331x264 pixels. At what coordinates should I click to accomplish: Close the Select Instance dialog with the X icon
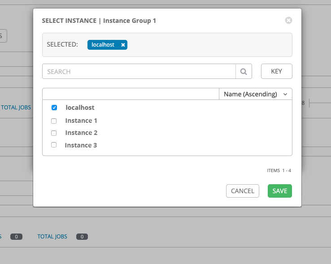point(288,20)
